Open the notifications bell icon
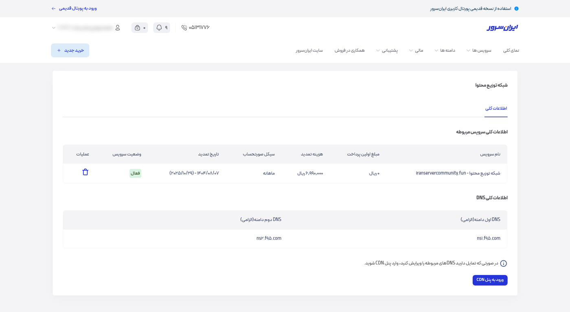The height and width of the screenshot is (312, 570). (x=159, y=27)
